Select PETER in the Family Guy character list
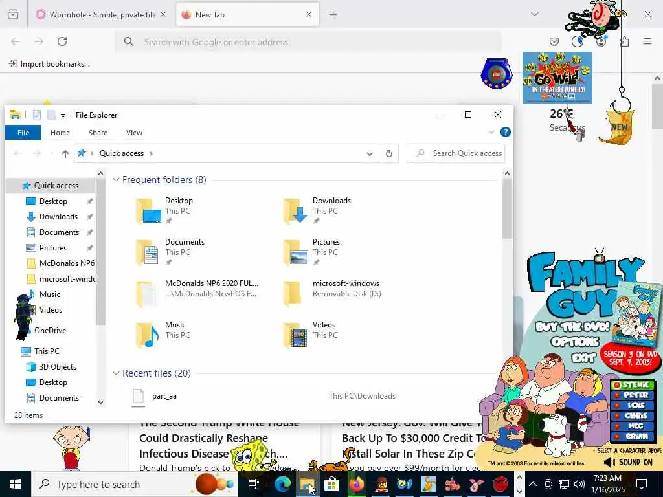663x497 pixels. [x=633, y=395]
